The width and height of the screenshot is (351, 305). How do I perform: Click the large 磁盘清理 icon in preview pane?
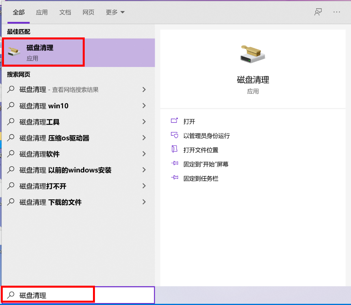pos(253,54)
